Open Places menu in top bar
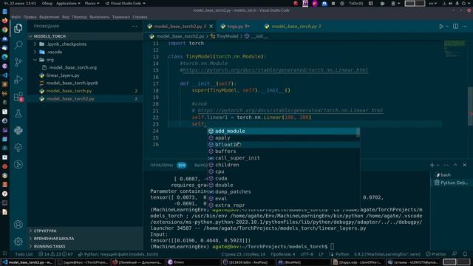 coord(92,3)
